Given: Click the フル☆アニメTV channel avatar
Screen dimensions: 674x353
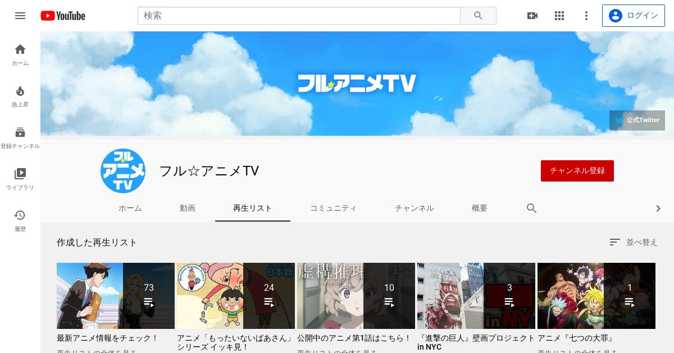Looking at the screenshot, I should (123, 171).
